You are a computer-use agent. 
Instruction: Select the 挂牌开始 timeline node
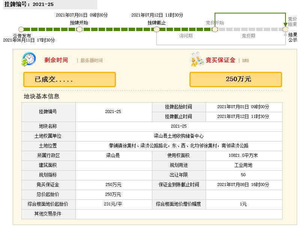tap(80, 30)
